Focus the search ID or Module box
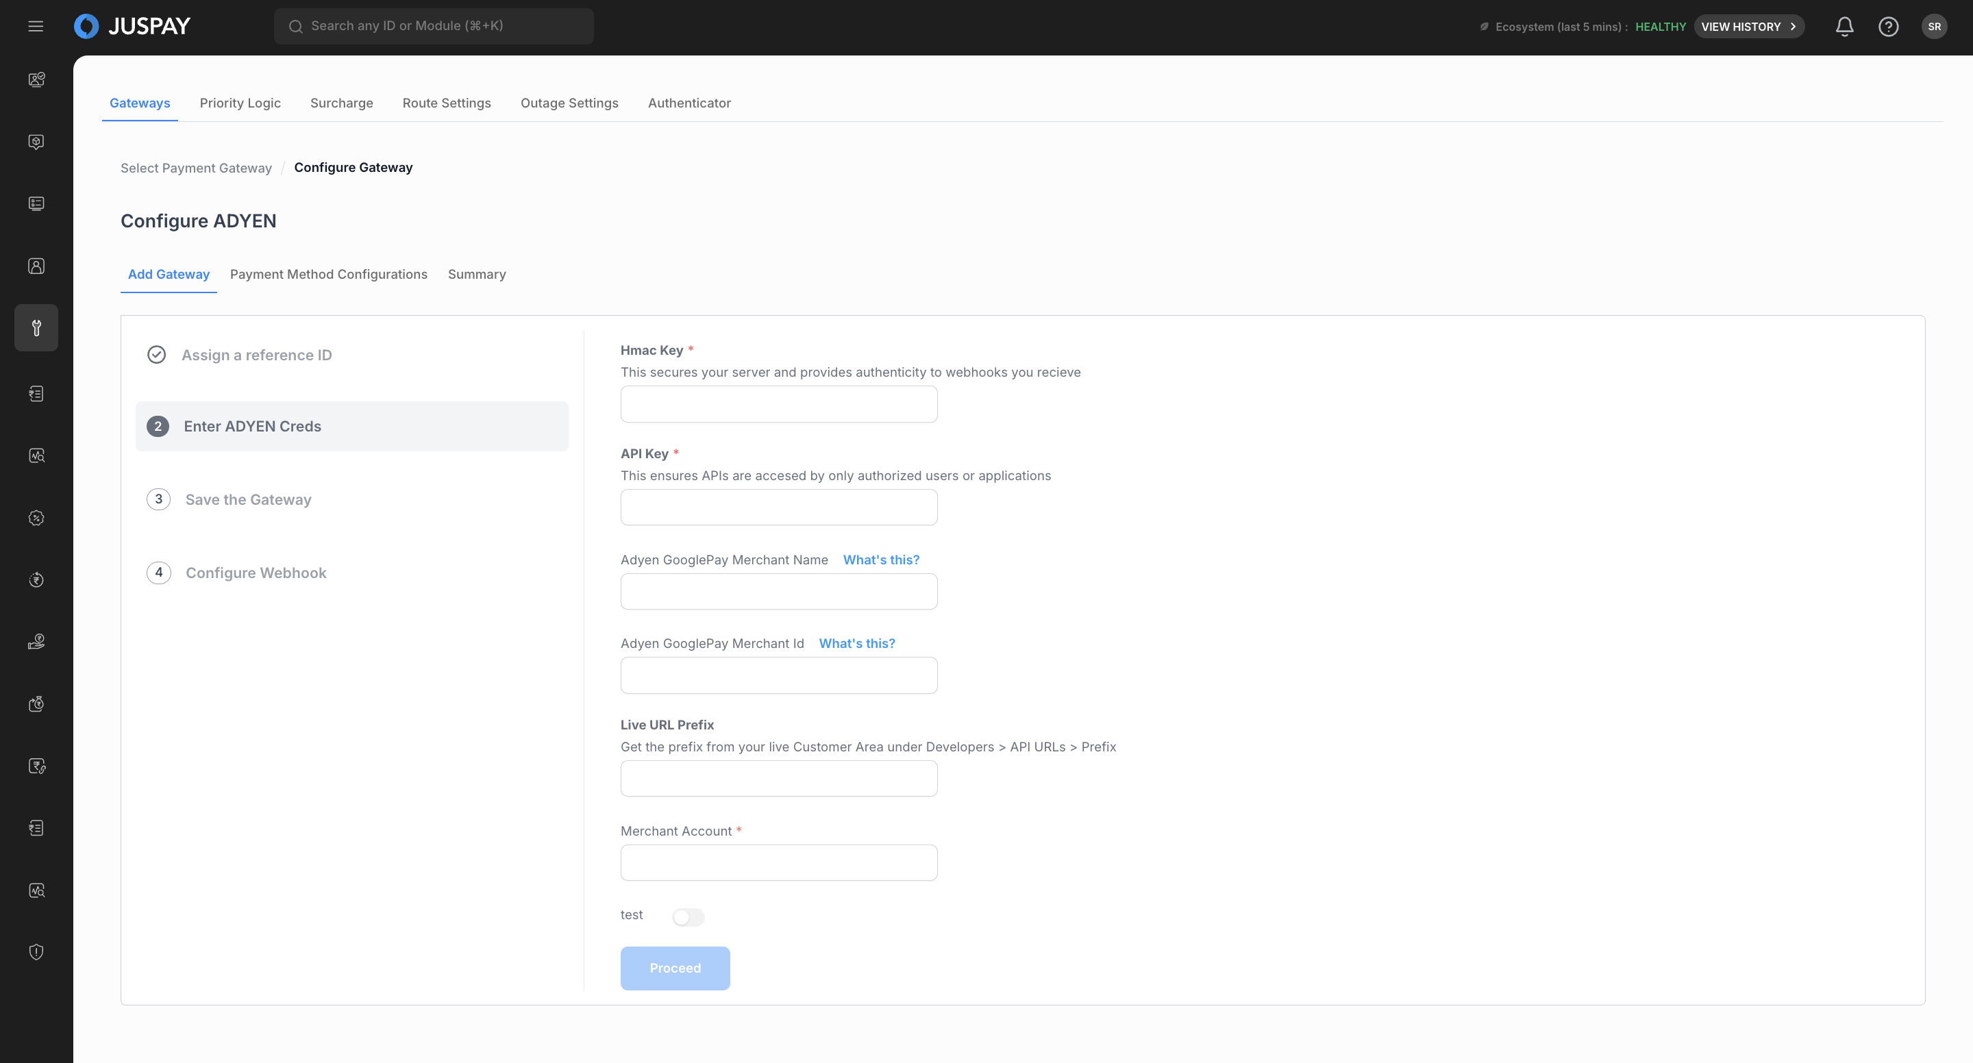This screenshot has width=1973, height=1063. pos(434,26)
